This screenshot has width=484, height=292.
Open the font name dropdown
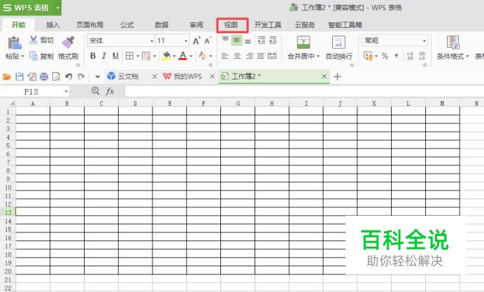[152, 41]
